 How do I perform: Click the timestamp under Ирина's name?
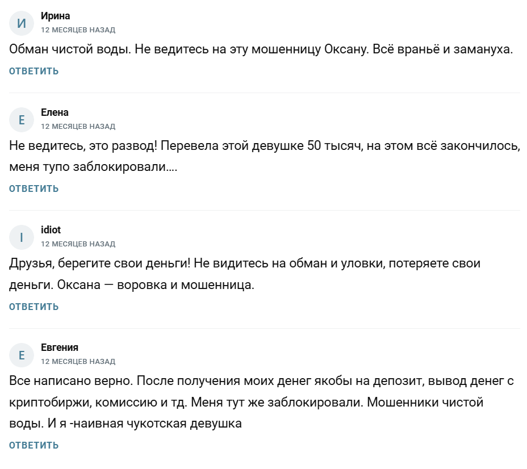78,30
